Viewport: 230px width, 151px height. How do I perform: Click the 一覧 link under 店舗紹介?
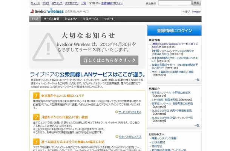(x=197, y=126)
